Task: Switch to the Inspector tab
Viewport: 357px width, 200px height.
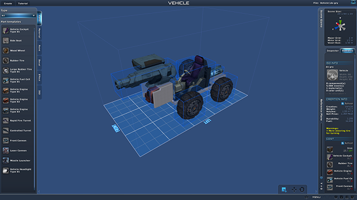Action: [332, 51]
